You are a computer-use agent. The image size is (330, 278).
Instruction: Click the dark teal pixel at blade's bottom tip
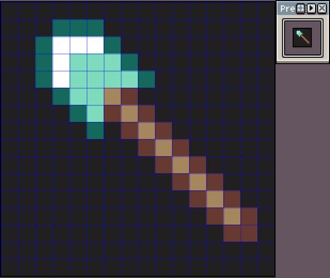[x=96, y=131]
